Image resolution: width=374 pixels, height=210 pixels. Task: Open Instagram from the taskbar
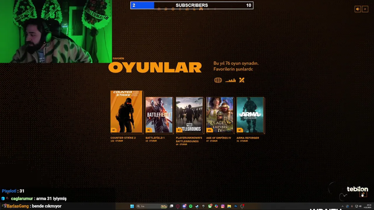coord(223,206)
